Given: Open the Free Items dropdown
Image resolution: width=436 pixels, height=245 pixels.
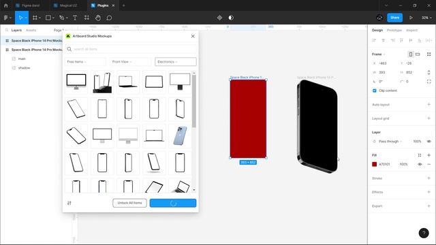Looking at the screenshot, I should (85, 62).
